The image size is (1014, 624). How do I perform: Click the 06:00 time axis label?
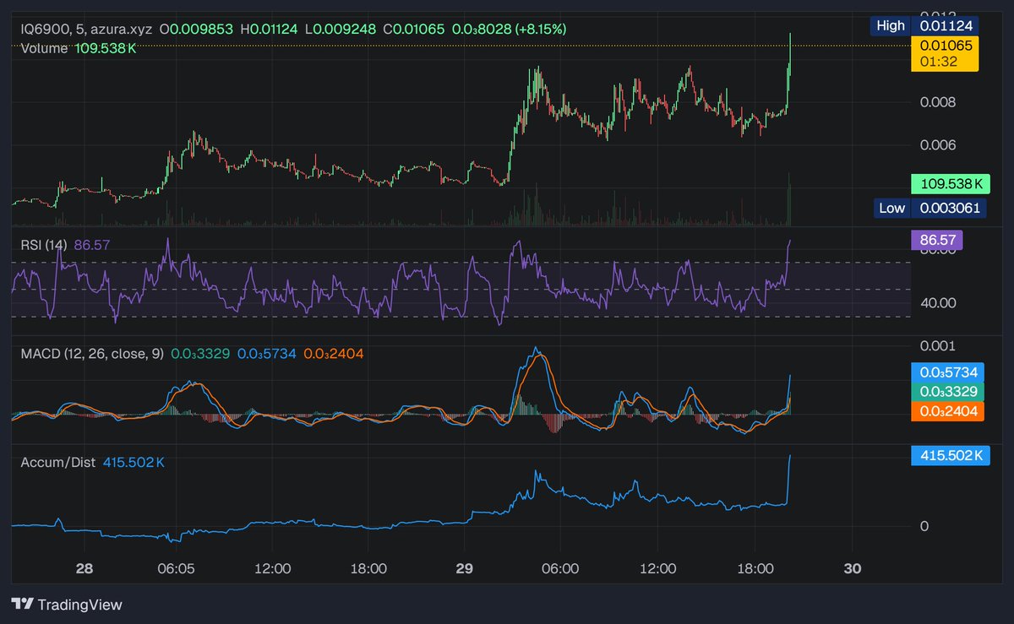[x=561, y=568]
